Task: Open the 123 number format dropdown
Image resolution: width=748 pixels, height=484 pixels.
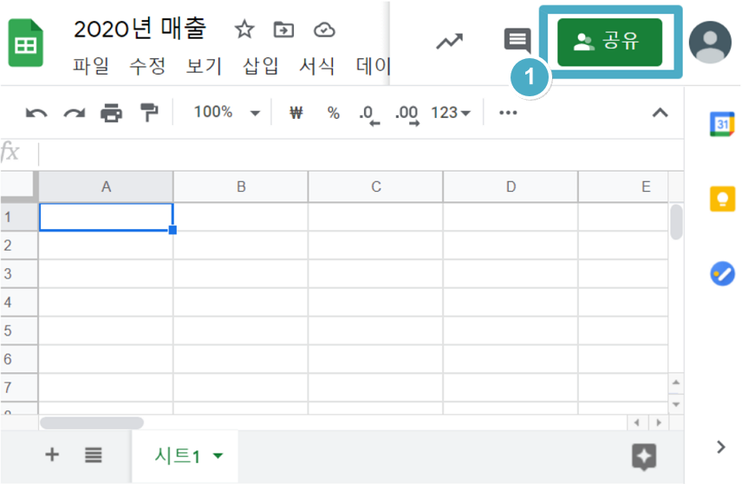Action: coord(451,113)
